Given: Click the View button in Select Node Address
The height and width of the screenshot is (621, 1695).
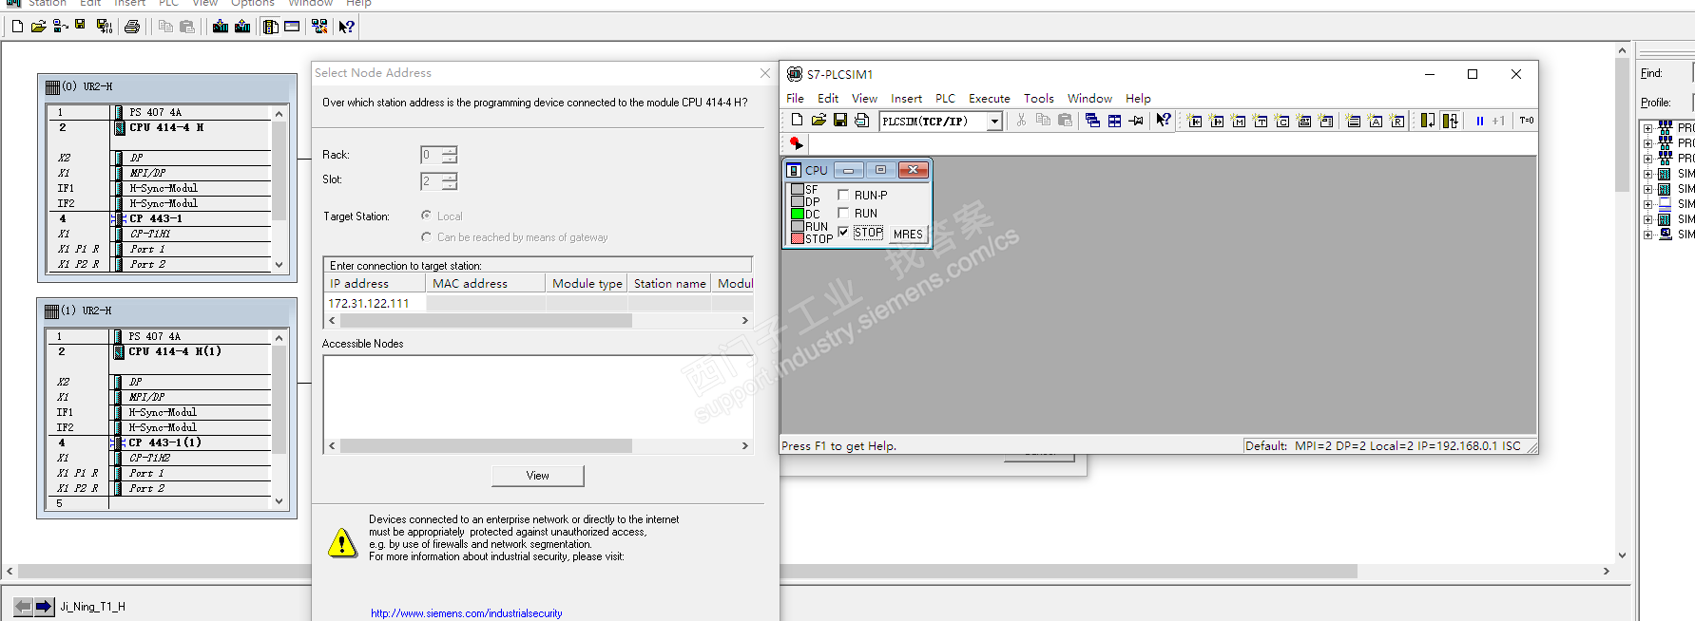Looking at the screenshot, I should coord(538,476).
